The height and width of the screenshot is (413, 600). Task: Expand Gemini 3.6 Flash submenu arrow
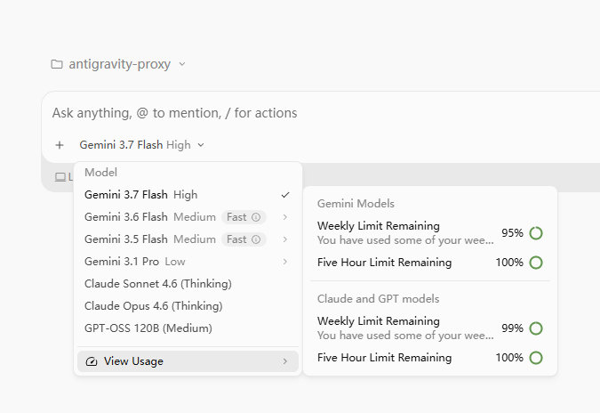285,217
